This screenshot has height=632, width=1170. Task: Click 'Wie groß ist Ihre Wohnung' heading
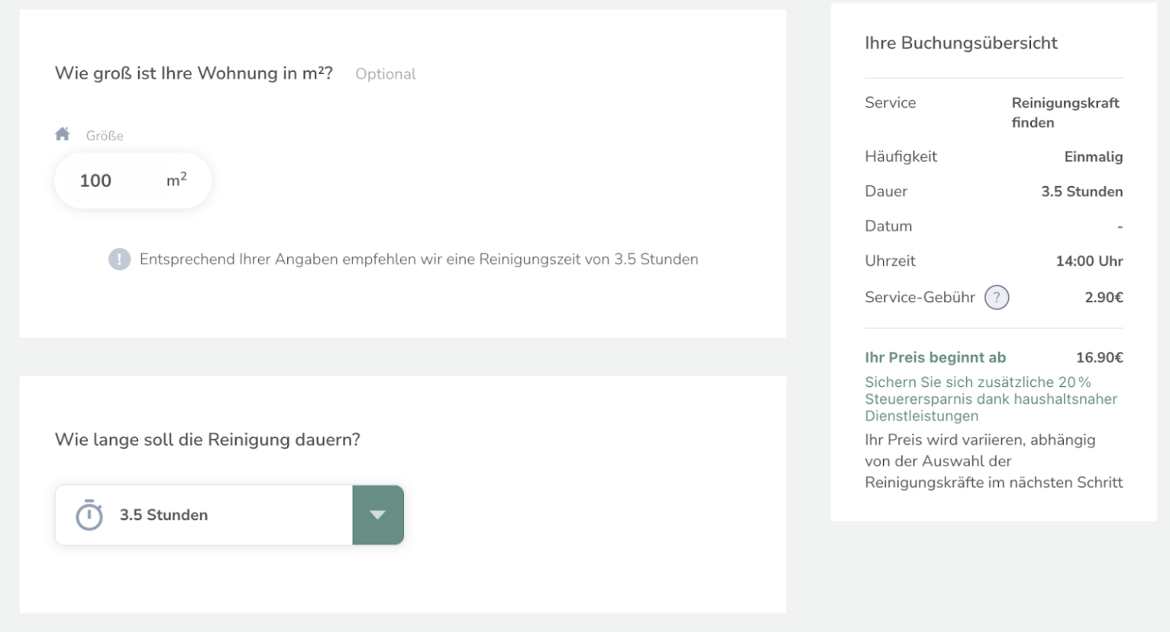coord(194,73)
